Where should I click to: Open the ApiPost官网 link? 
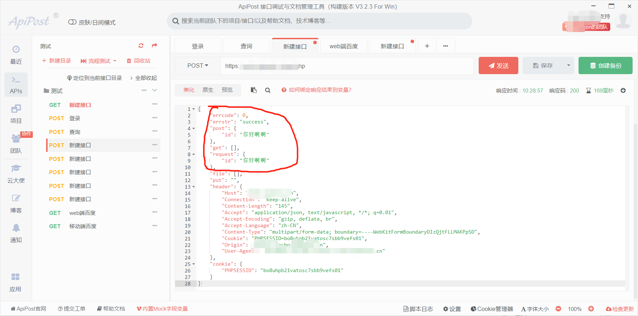pos(28,309)
